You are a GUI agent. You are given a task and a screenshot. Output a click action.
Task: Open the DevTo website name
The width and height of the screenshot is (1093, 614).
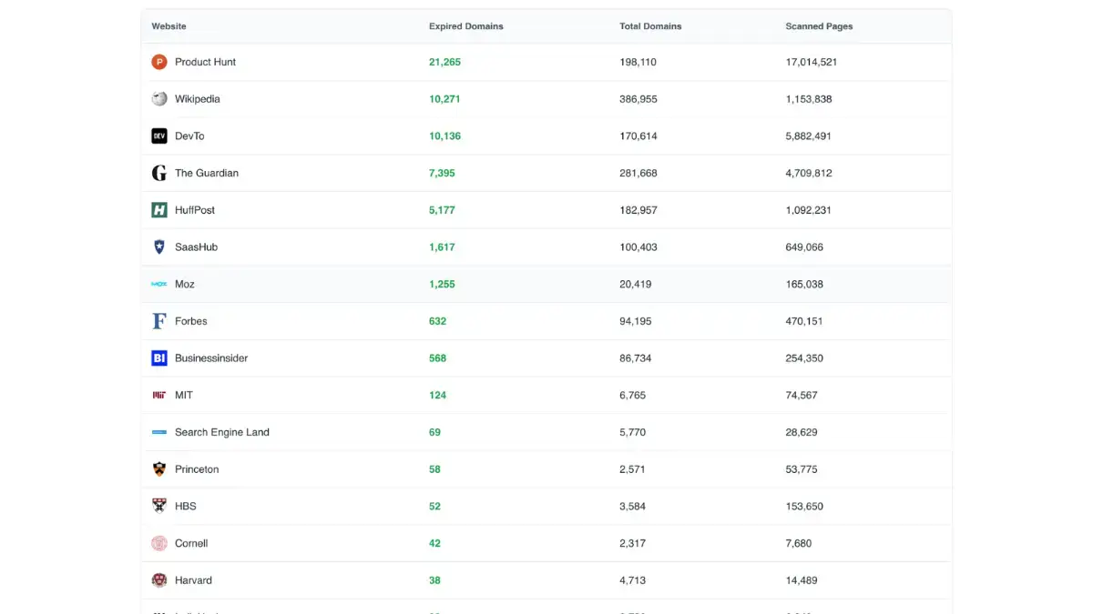[189, 136]
